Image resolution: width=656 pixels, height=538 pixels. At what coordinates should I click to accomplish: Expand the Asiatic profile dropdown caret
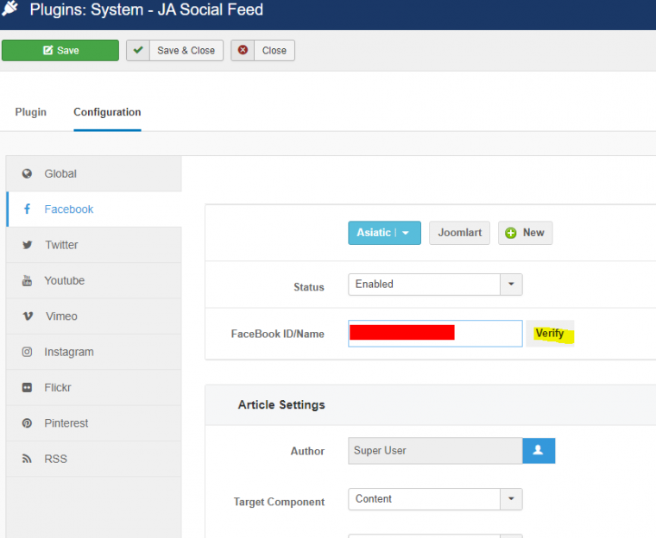406,233
